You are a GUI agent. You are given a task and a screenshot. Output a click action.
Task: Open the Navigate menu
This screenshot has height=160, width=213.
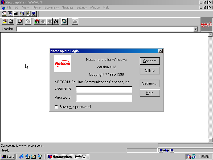(67, 7)
